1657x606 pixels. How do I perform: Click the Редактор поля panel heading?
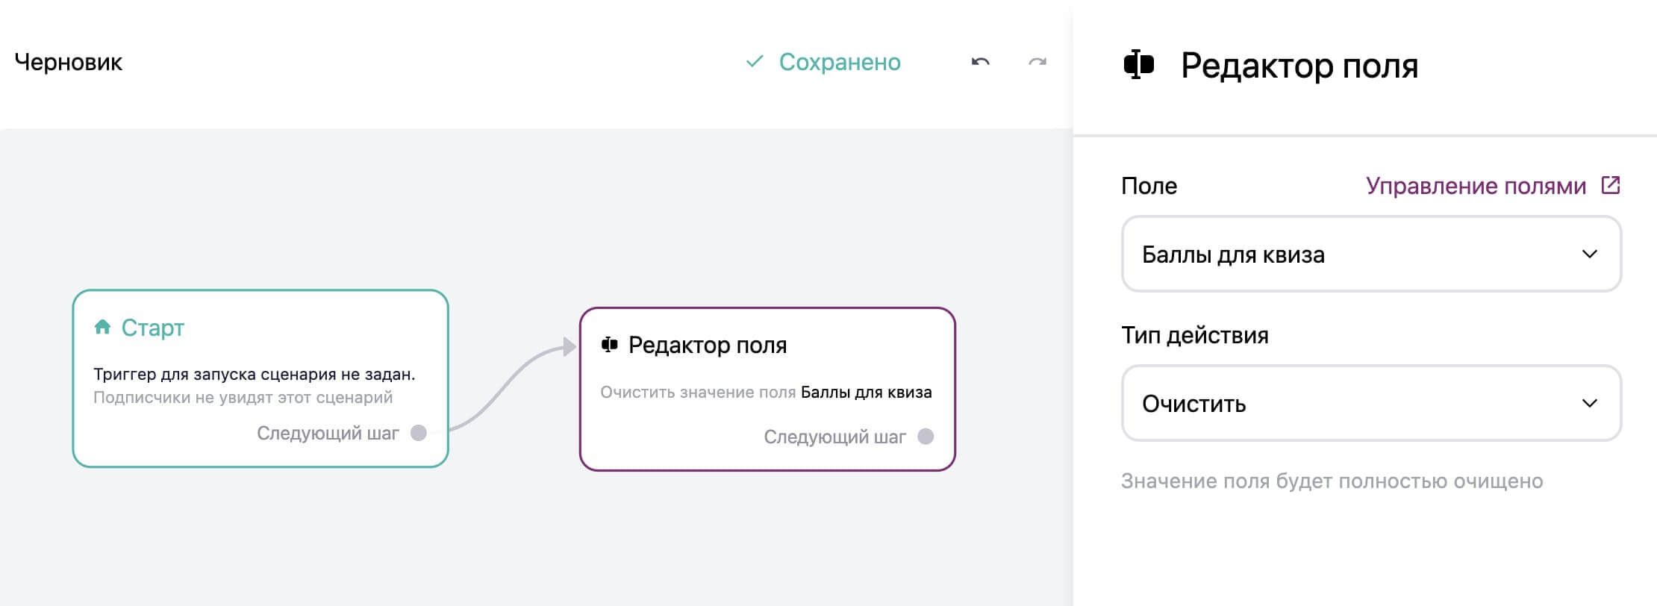1299,66
